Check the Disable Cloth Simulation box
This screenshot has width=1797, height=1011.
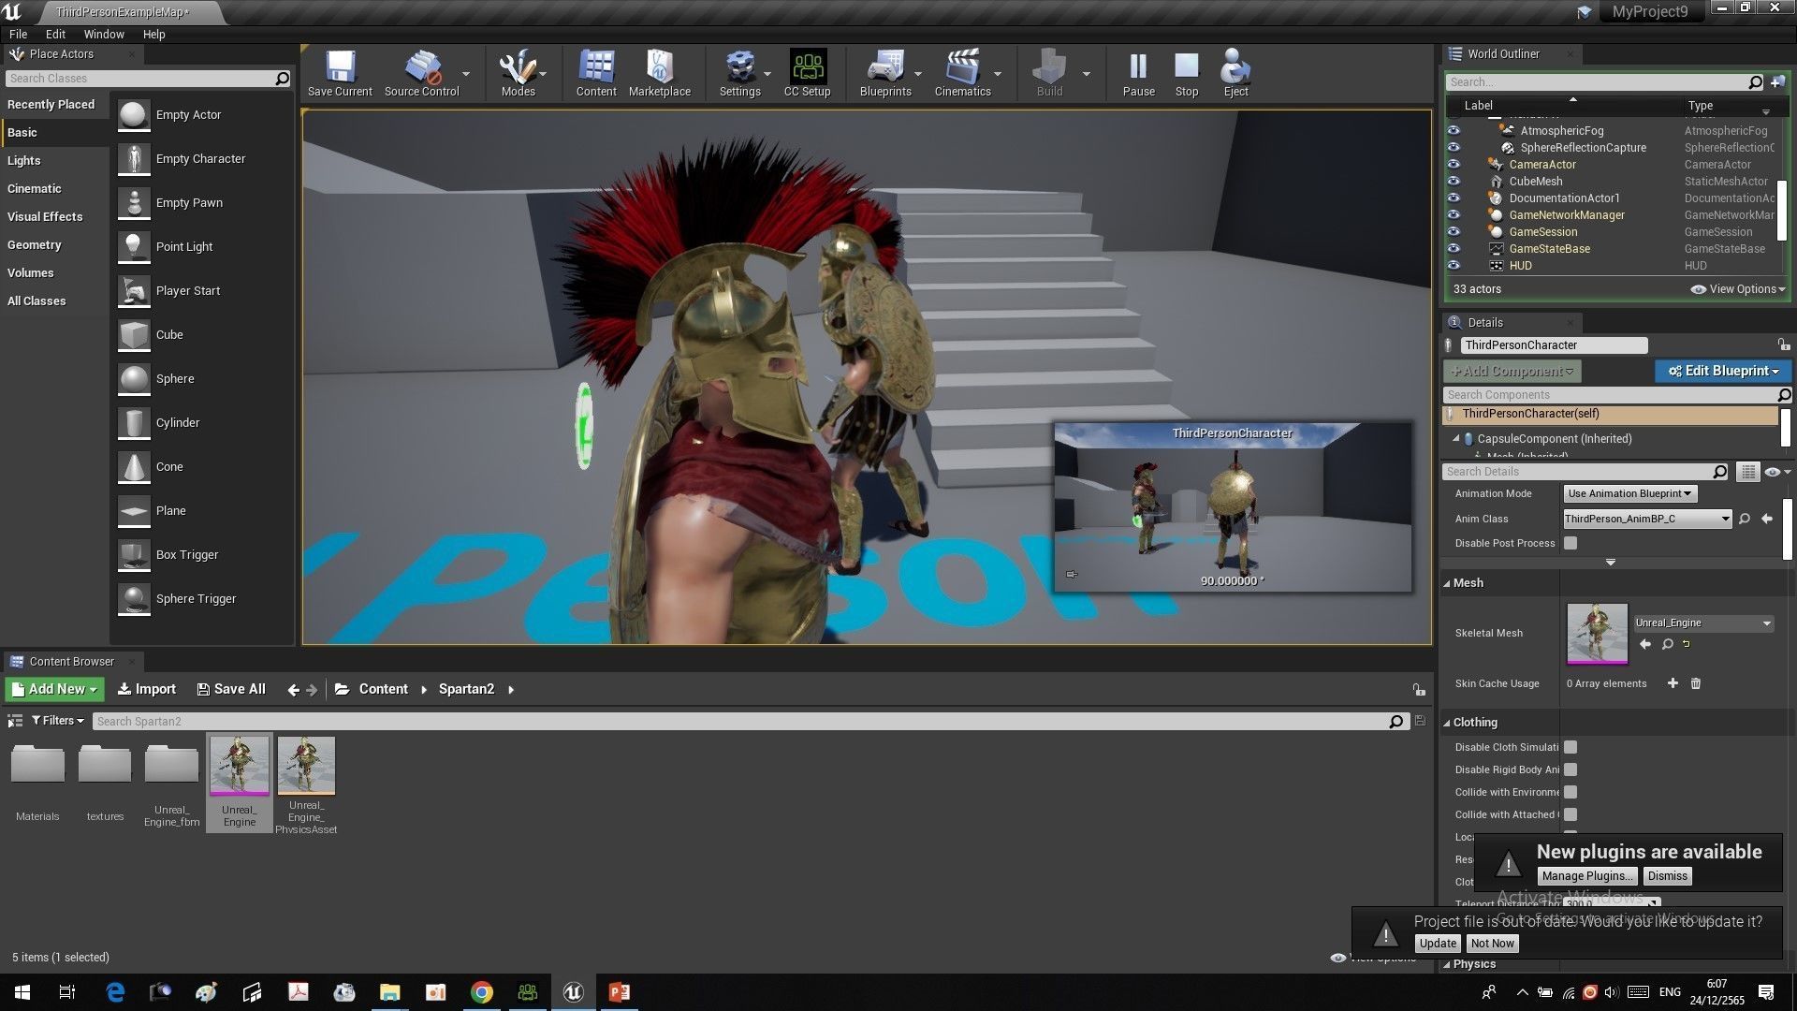pyautogui.click(x=1571, y=747)
